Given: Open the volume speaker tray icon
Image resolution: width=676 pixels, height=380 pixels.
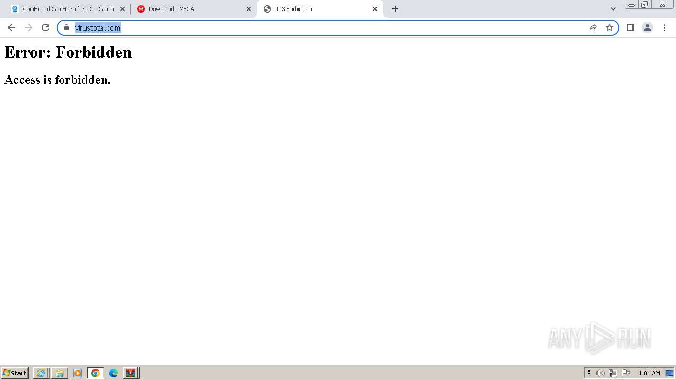Looking at the screenshot, I should (x=600, y=373).
